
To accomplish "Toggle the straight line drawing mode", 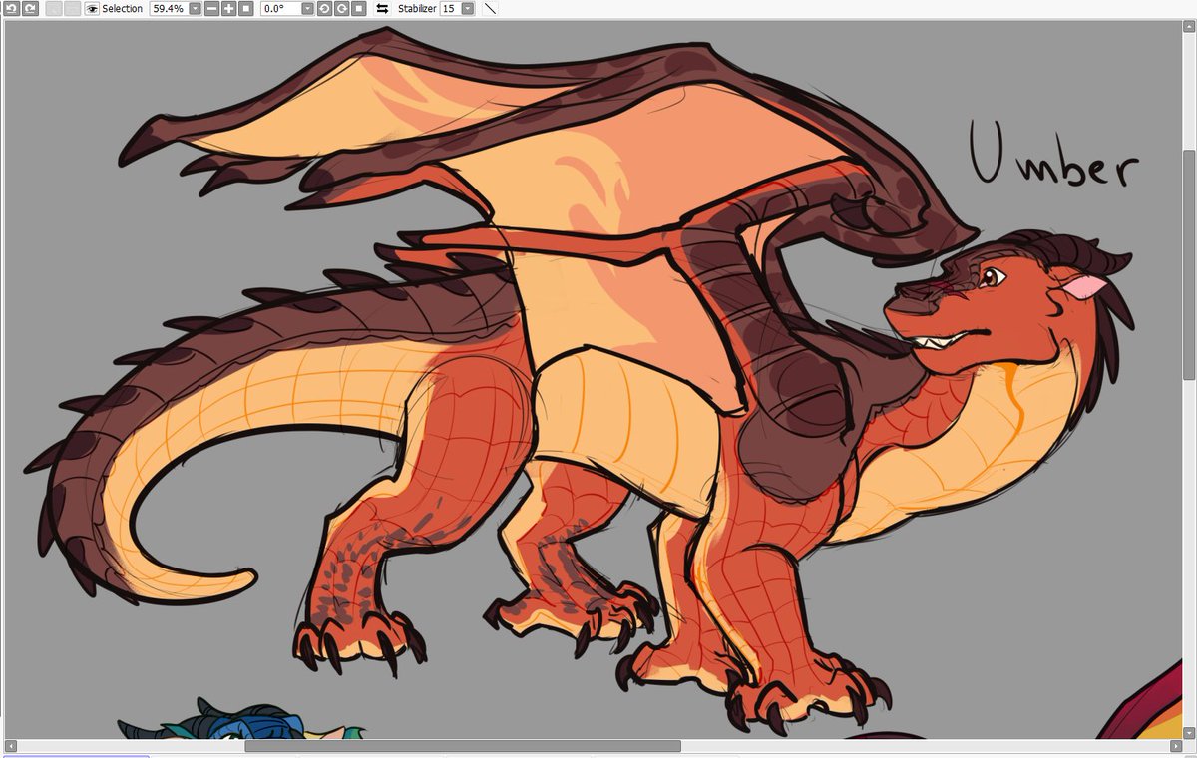I will pos(490,8).
